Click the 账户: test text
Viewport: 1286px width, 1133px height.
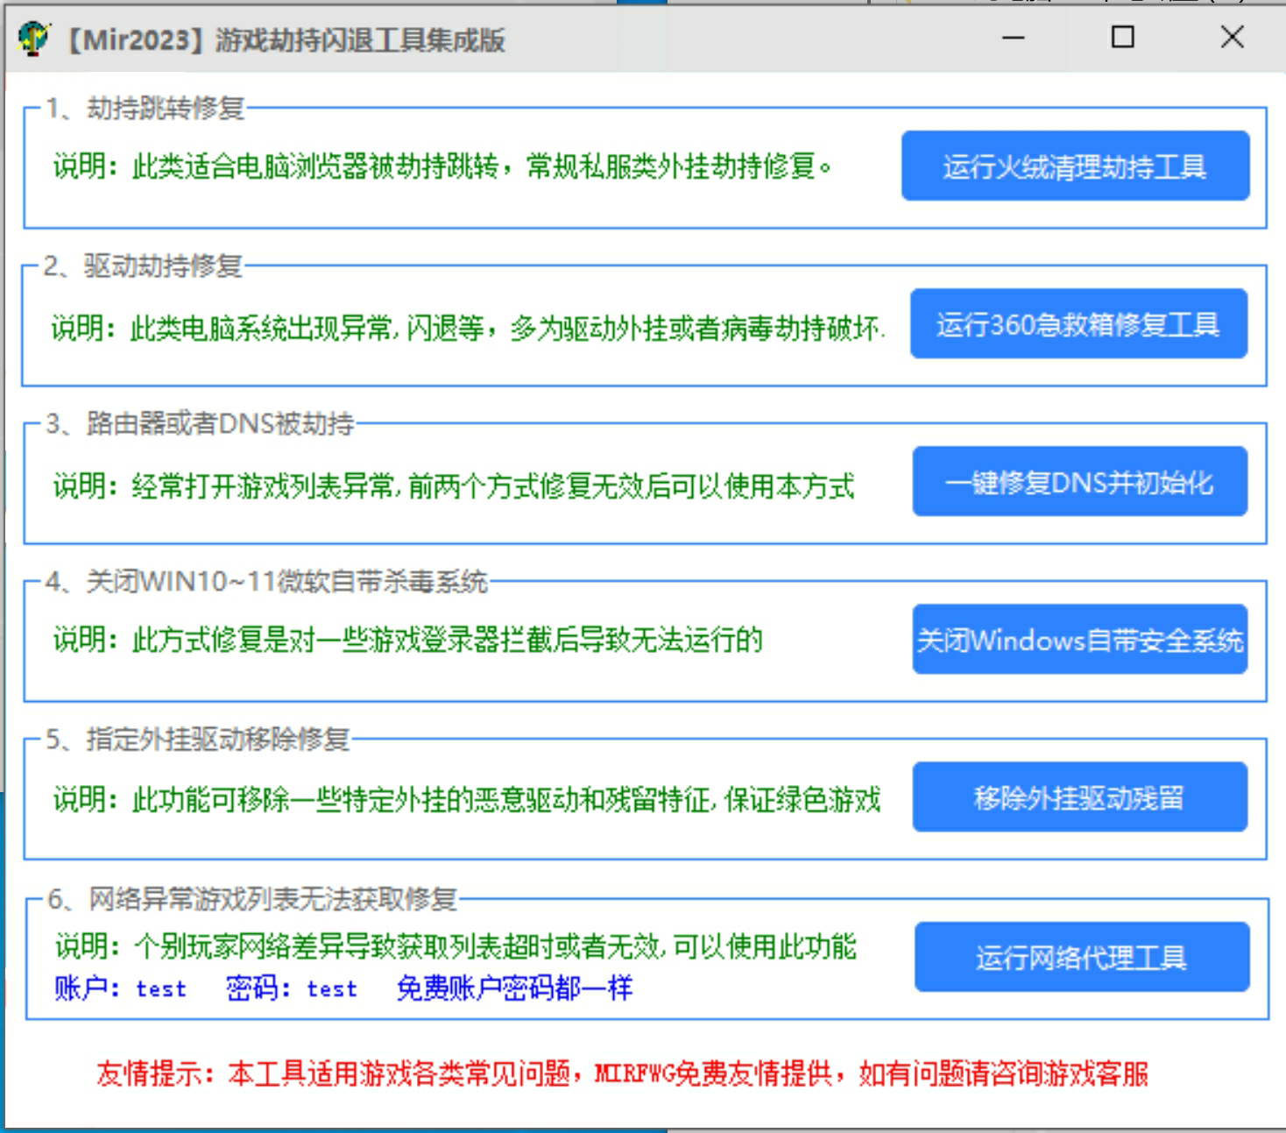(121, 988)
